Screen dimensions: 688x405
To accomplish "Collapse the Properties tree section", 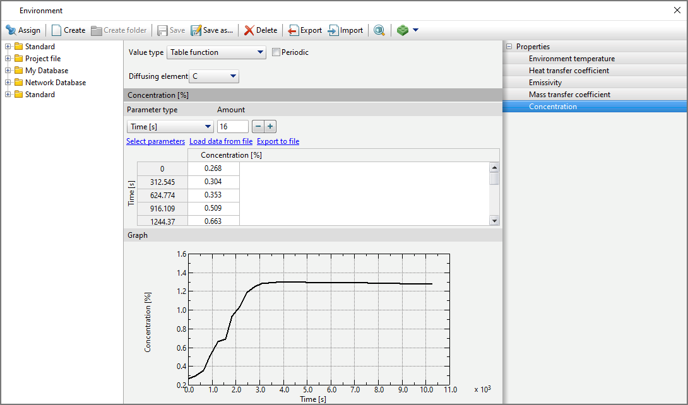I will [509, 47].
